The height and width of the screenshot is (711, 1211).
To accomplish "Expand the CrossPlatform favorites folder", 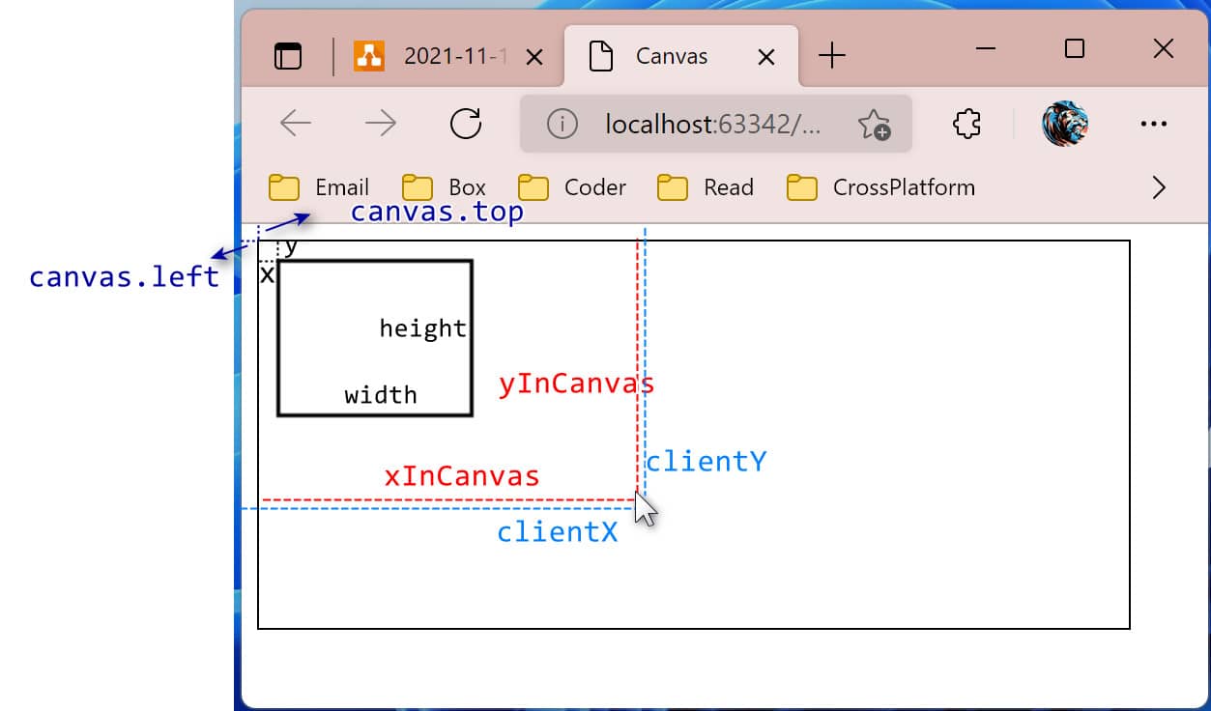I will [x=881, y=186].
